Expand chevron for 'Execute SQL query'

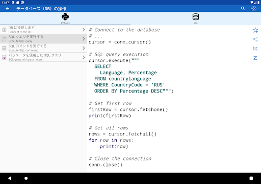[84, 39]
